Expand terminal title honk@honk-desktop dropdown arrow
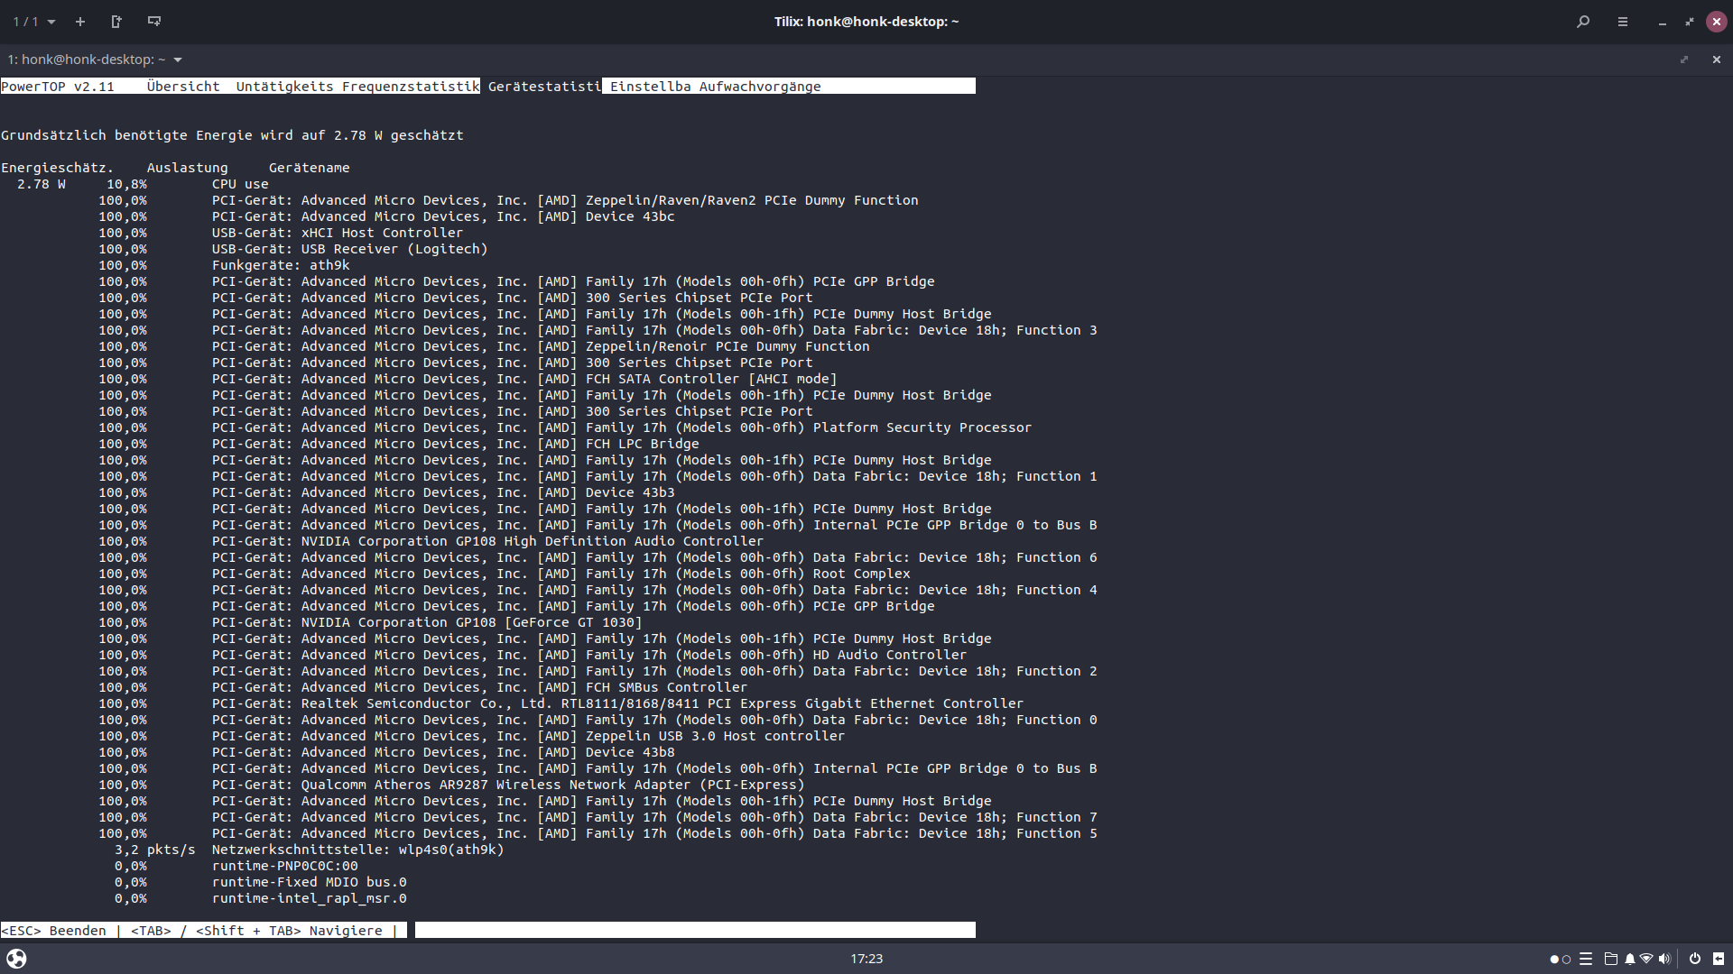This screenshot has width=1733, height=974. (x=178, y=60)
